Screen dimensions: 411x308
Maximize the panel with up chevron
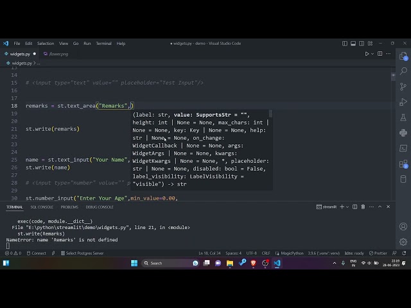coord(380,207)
